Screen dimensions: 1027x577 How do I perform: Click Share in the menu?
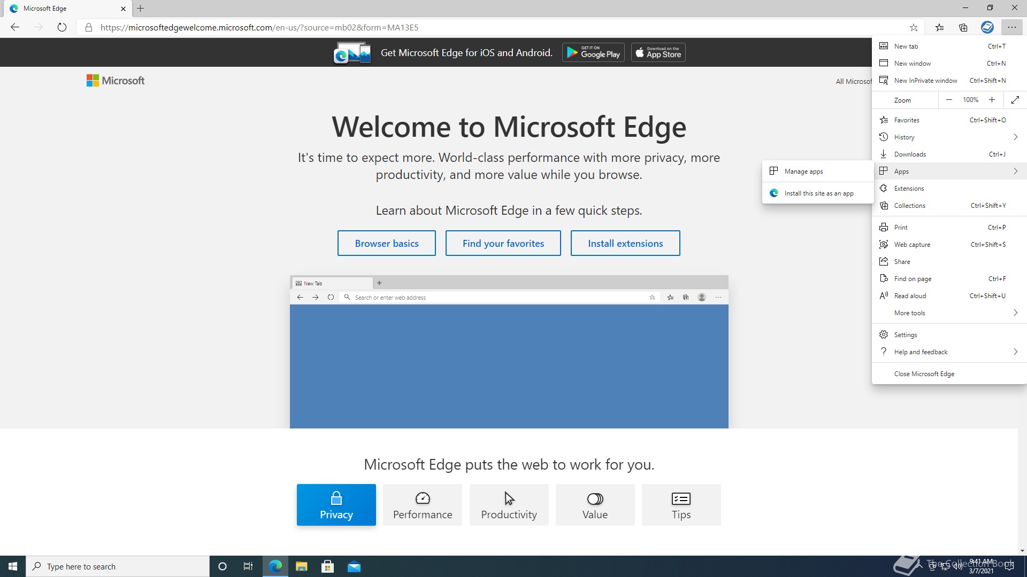pos(949,262)
